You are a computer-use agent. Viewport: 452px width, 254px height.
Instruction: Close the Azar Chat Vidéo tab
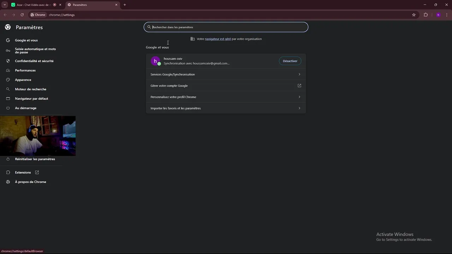click(x=60, y=5)
